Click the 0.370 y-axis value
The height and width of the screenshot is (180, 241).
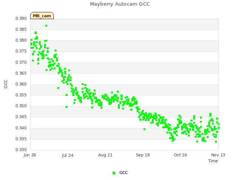(21, 63)
